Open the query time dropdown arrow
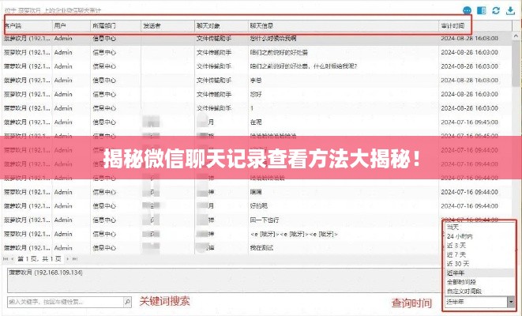 point(511,302)
